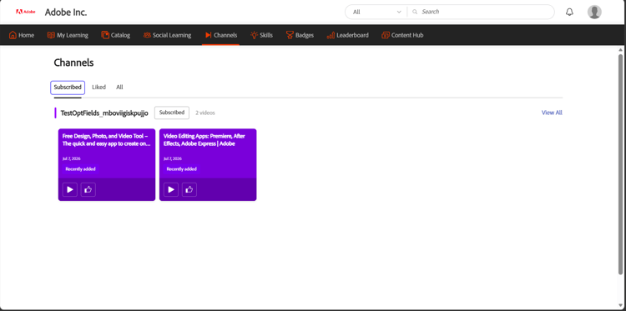
Task: Click the Social Learning people icon
Action: pyautogui.click(x=147, y=35)
